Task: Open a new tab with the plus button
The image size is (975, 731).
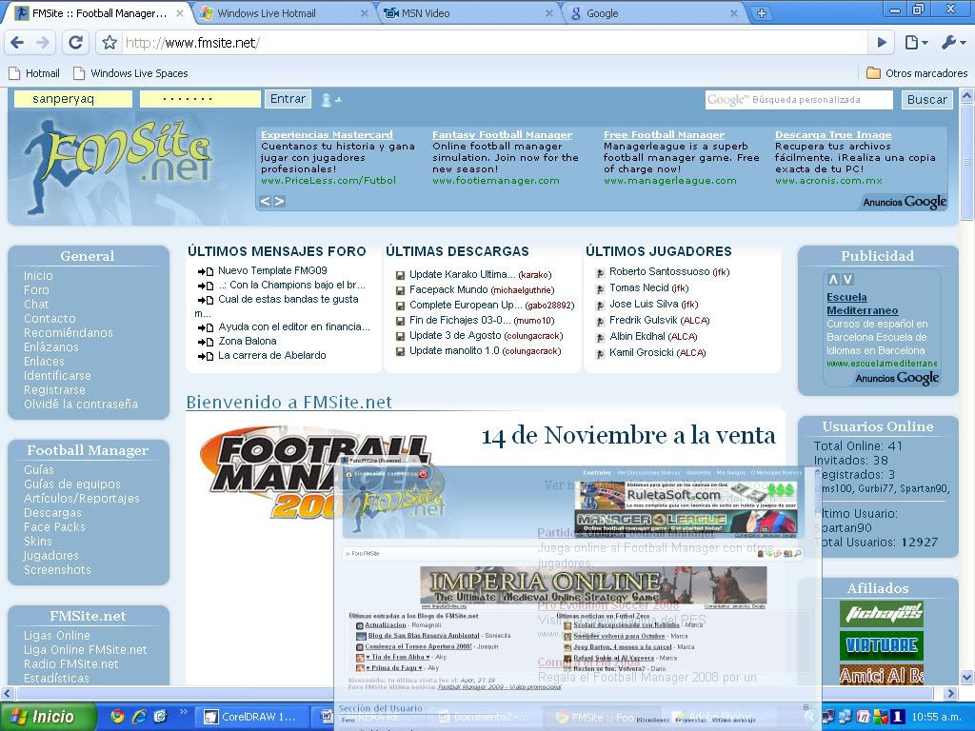Action: pyautogui.click(x=761, y=13)
